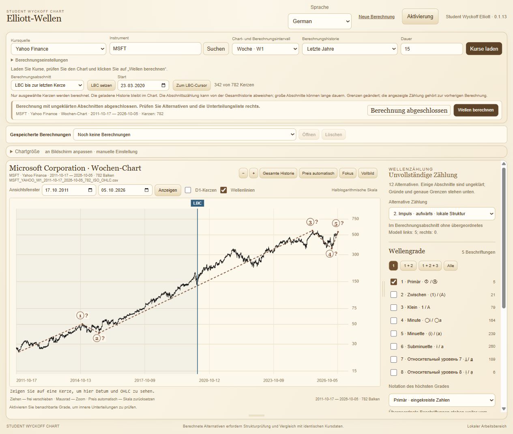Screen dimensions: 513x434
Task: Click the Kurse laden button
Action: [x=484, y=49]
